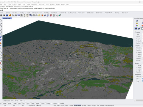Click the blue Shaded display sphere icon
This screenshot has width=143, height=107.
click(7, 15)
